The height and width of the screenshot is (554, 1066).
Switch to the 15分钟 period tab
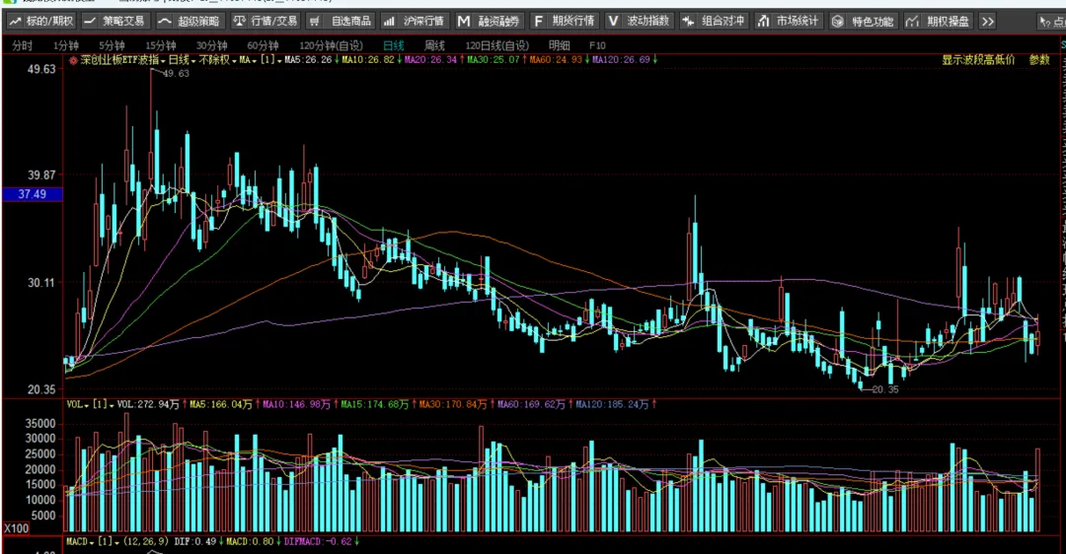(x=161, y=45)
